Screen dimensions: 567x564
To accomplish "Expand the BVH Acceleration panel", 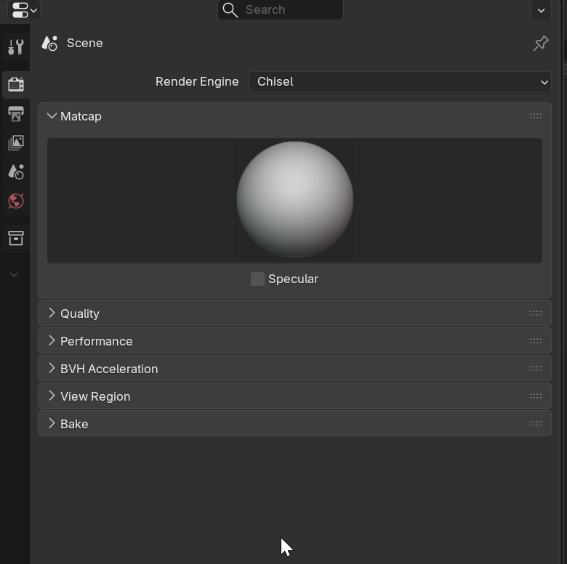I will [x=108, y=369].
